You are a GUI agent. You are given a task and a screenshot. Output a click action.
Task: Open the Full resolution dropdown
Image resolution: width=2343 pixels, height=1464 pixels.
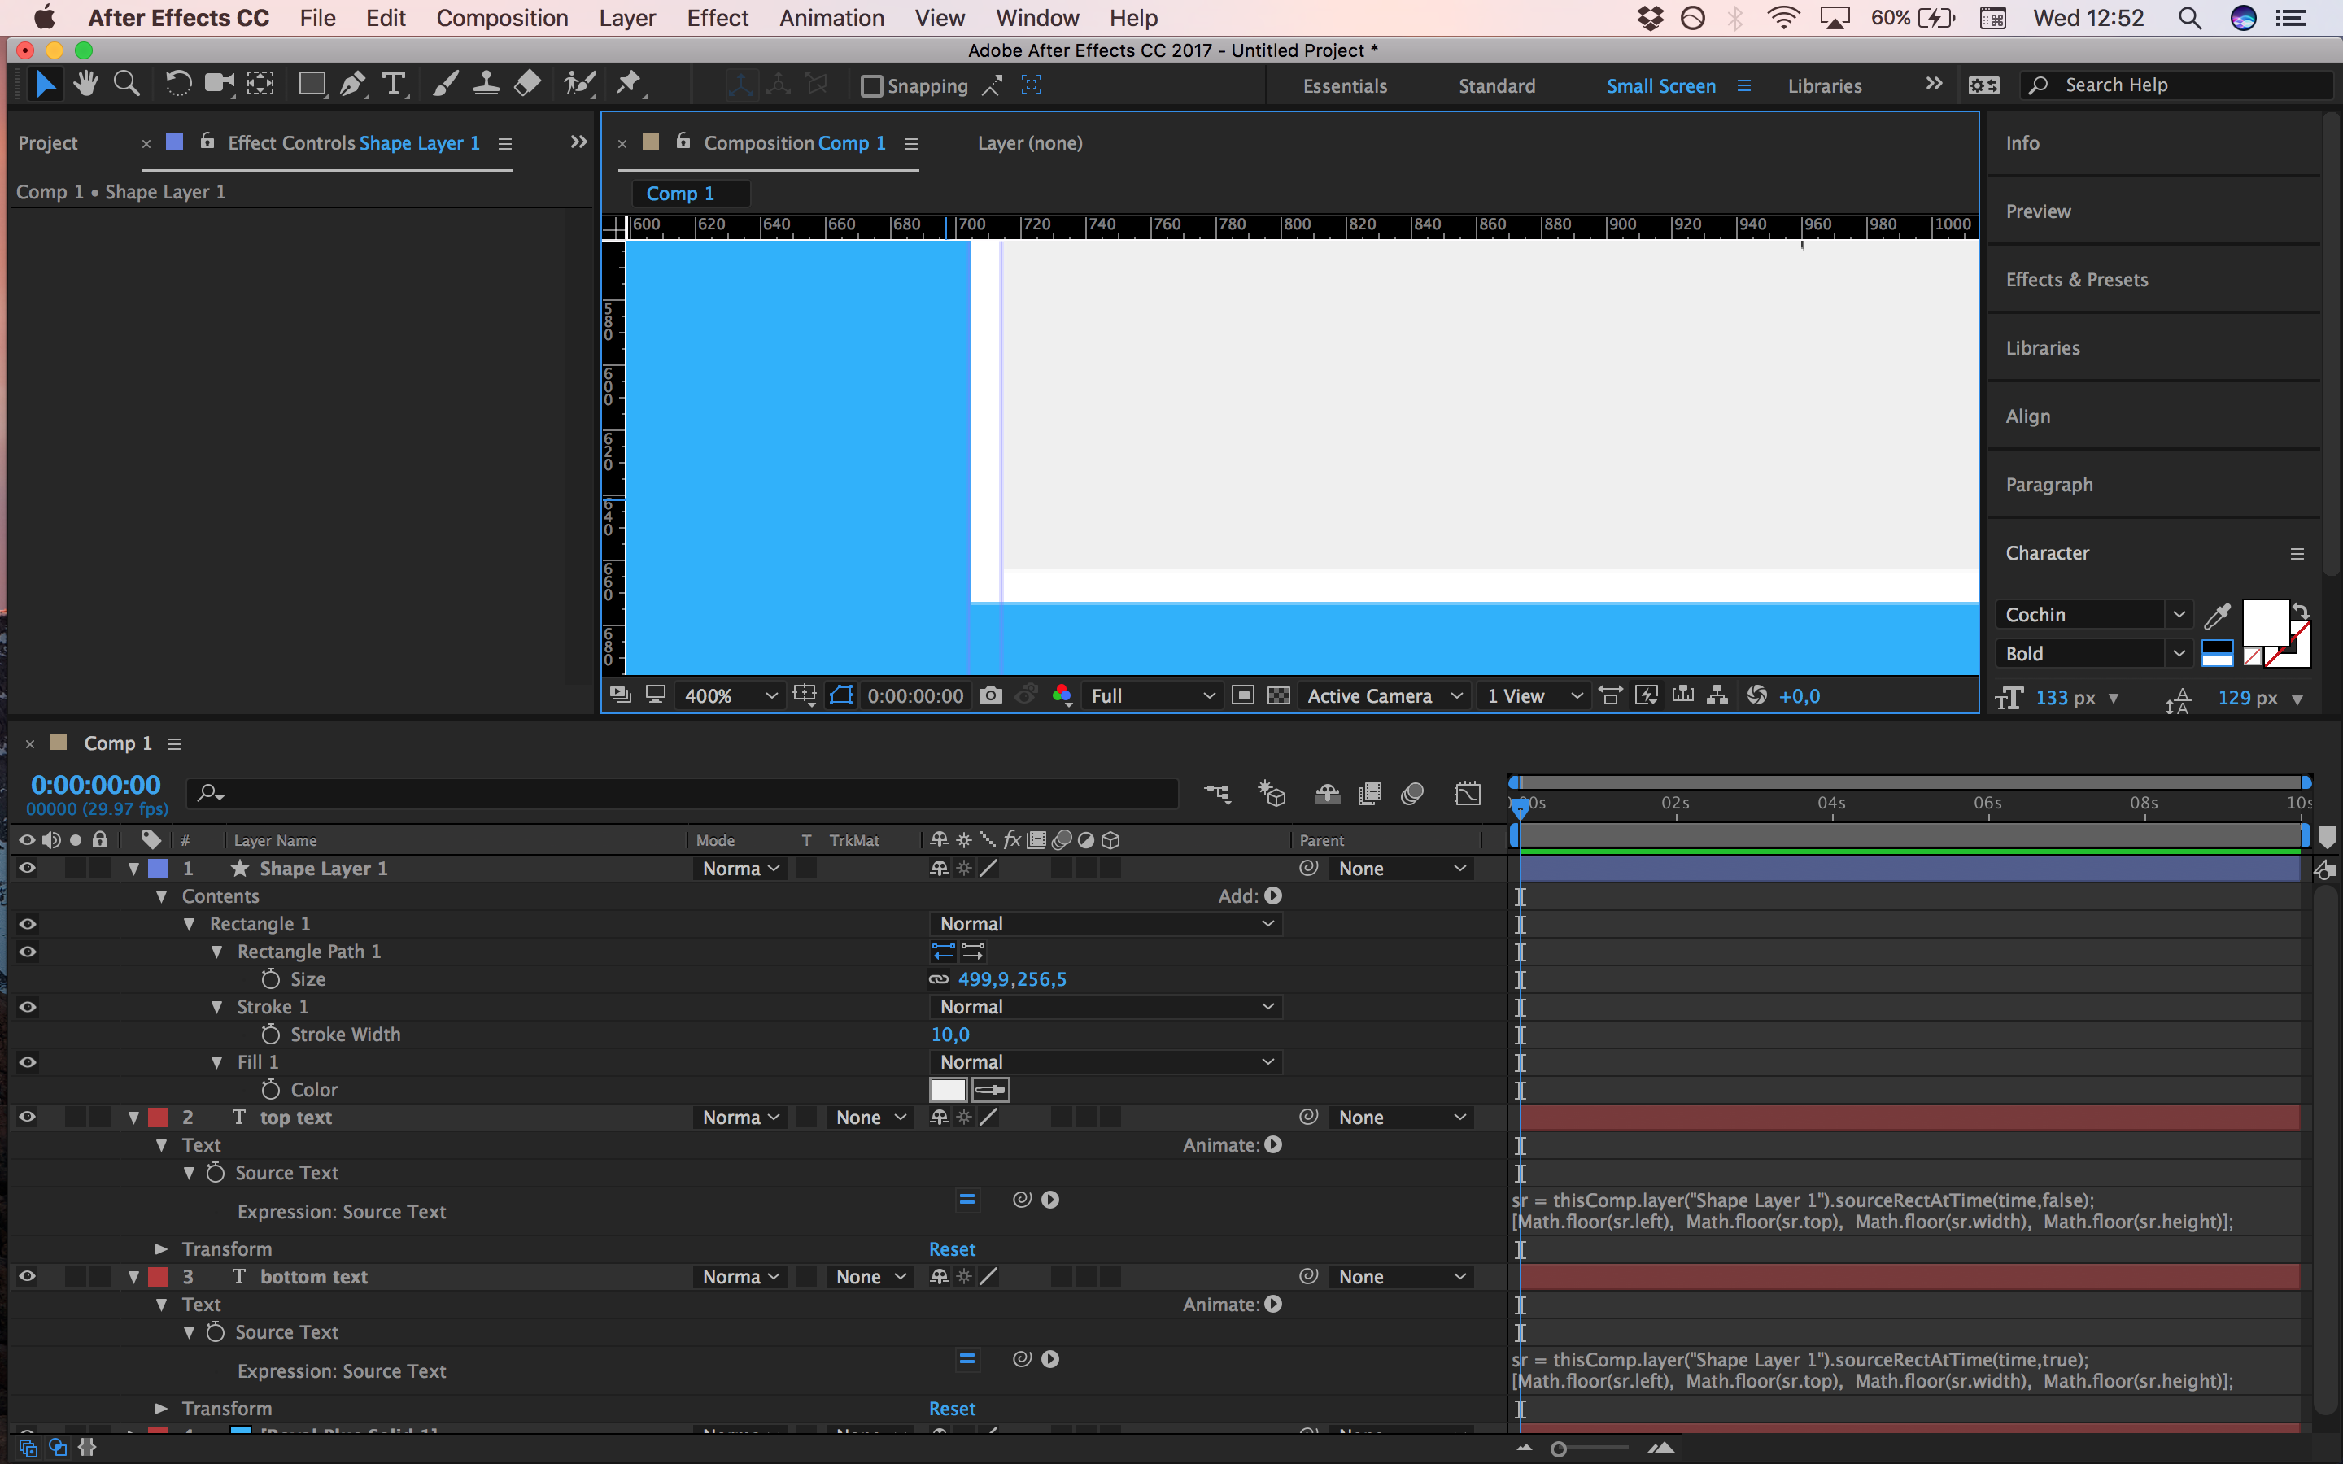coord(1152,695)
